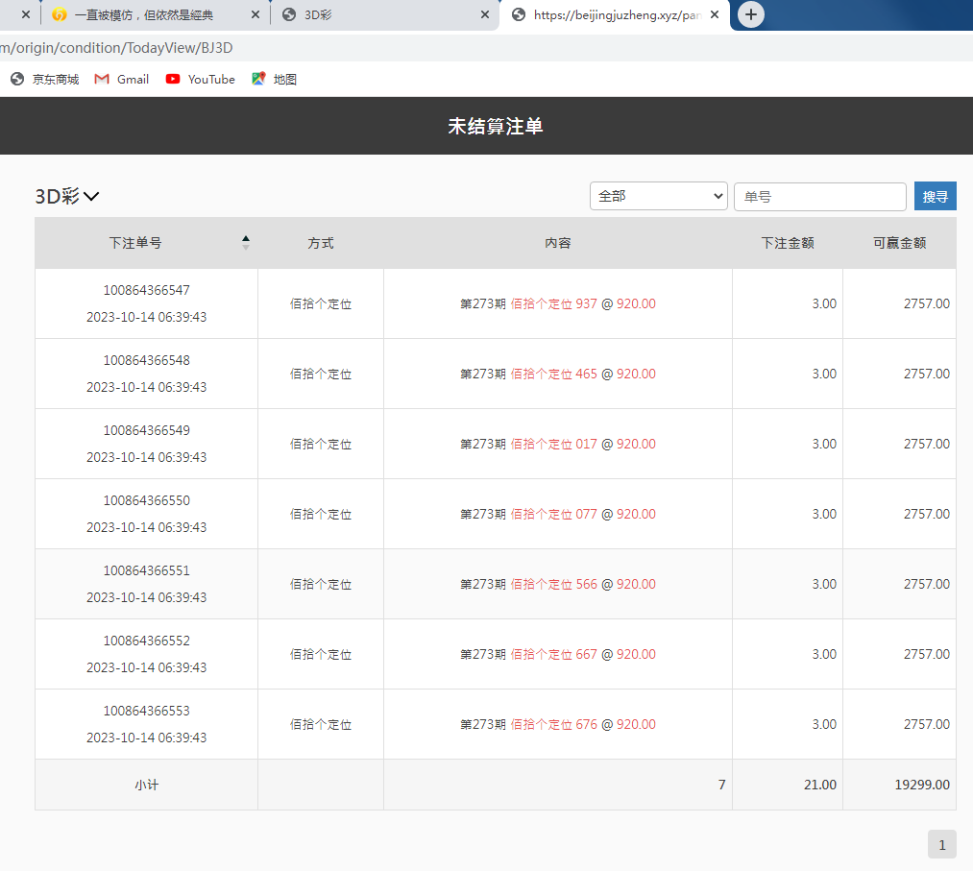Open the 京东商城 bookmark
Image resolution: width=973 pixels, height=871 pixels.
click(x=45, y=79)
